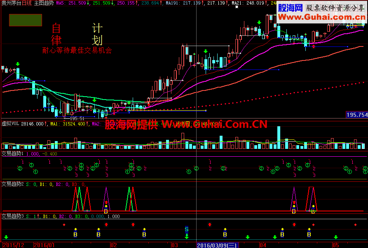Screen dimensions: 368x248
Task: Click the MA191: 217.139 value
Action: coord(185,3)
